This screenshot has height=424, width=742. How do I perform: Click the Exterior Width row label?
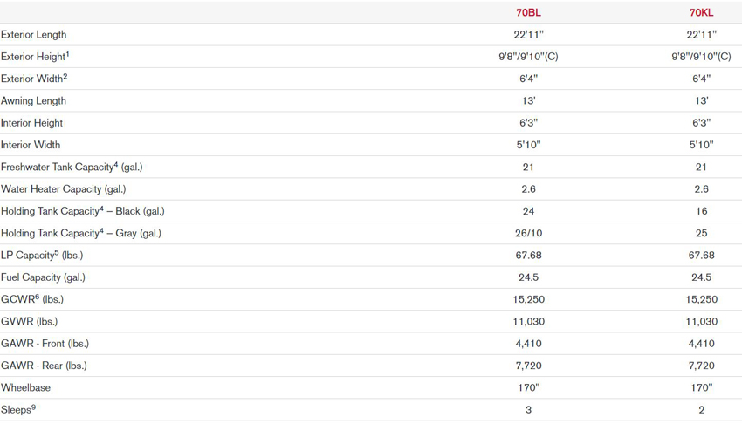(x=34, y=79)
